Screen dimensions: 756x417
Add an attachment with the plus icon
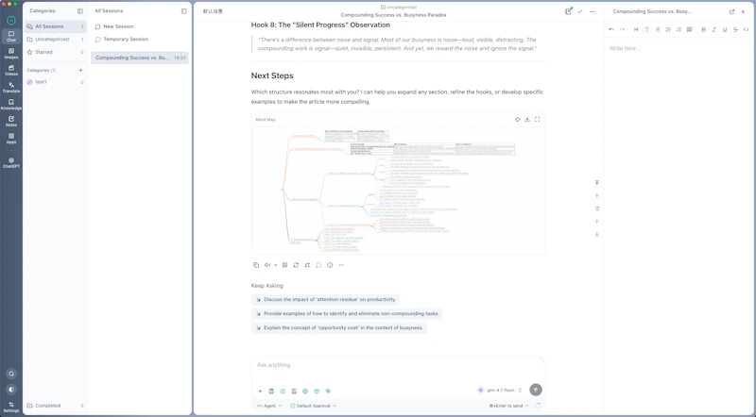click(260, 391)
